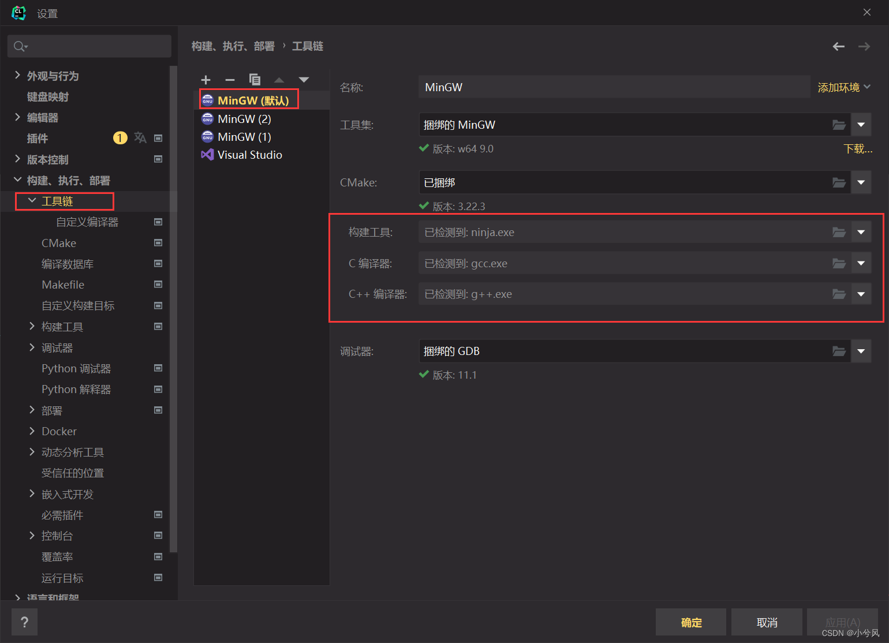Open Python 解释器 settings page

(x=76, y=389)
